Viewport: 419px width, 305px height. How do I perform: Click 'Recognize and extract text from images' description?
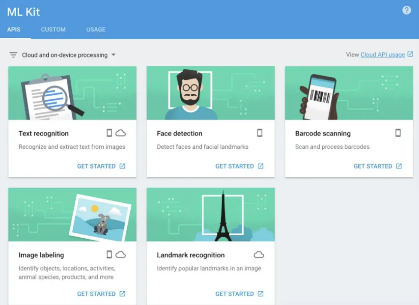click(72, 147)
